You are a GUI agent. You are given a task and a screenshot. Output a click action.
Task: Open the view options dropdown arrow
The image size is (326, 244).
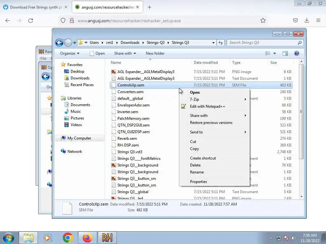click(274, 53)
